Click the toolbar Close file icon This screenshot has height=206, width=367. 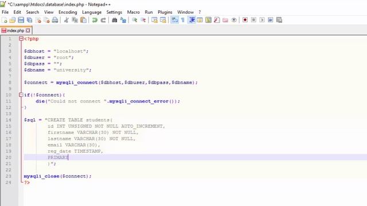click(x=38, y=20)
